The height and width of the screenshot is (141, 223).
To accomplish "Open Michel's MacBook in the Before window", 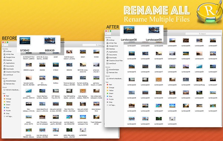I will pos(12,90).
